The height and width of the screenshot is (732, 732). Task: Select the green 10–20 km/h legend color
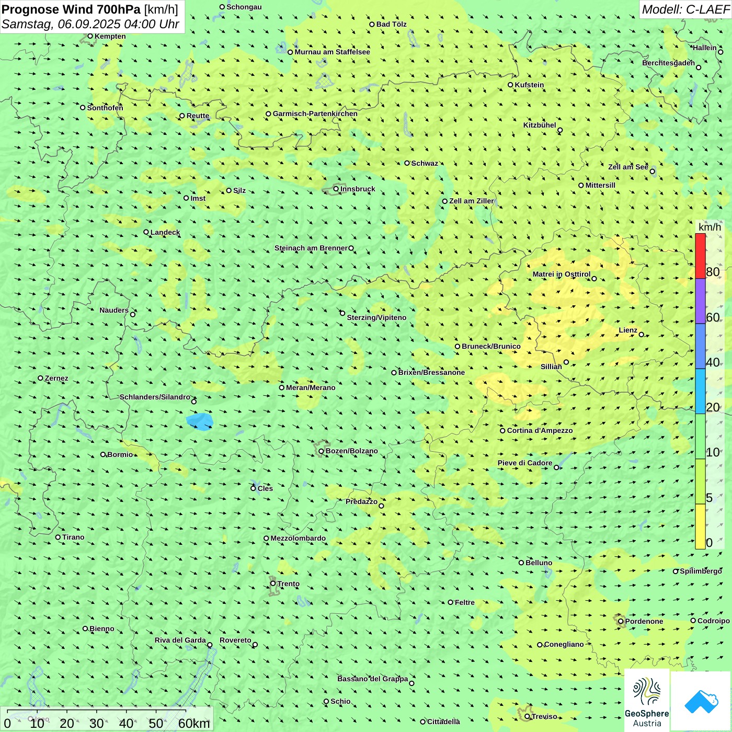pyautogui.click(x=700, y=437)
